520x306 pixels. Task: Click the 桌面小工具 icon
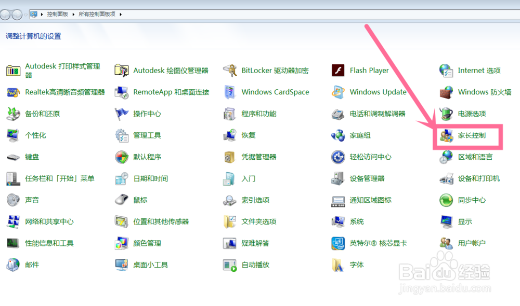point(121,265)
